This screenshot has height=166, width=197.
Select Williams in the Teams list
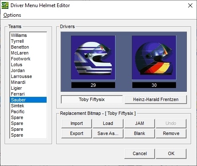tap(28, 35)
